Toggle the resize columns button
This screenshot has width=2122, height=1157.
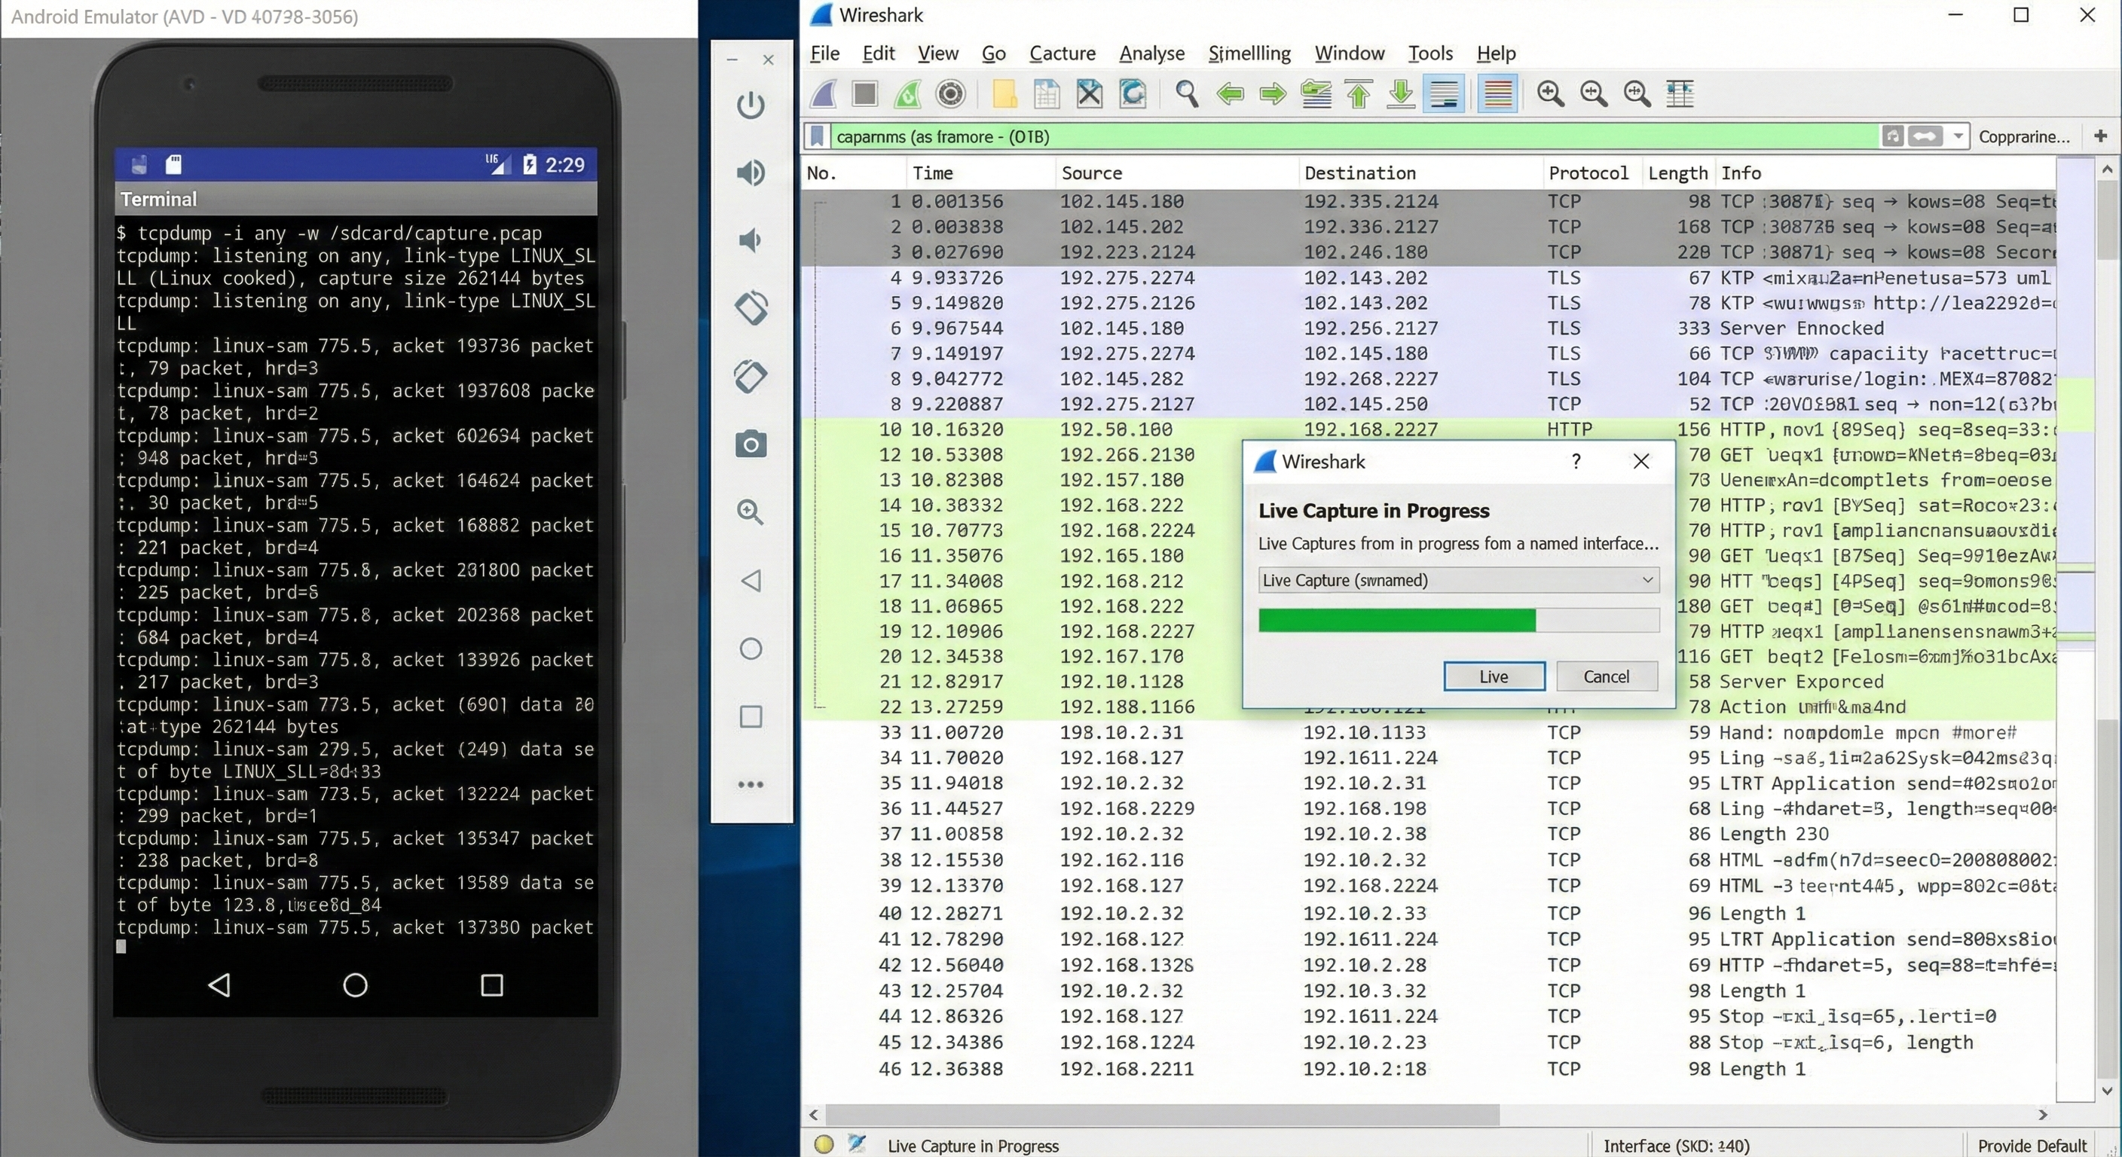pyautogui.click(x=1680, y=94)
